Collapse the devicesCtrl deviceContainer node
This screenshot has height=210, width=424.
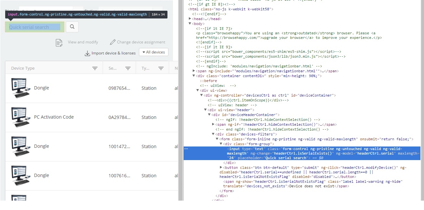(202, 95)
